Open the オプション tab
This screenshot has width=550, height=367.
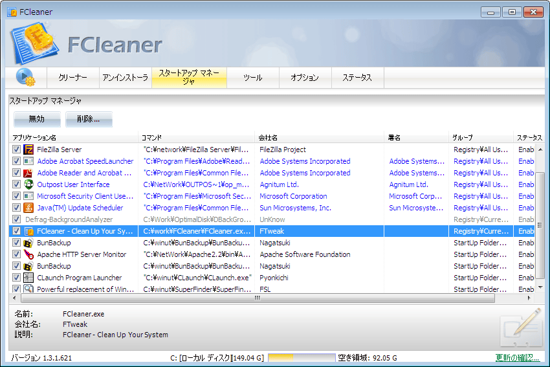[x=304, y=78]
